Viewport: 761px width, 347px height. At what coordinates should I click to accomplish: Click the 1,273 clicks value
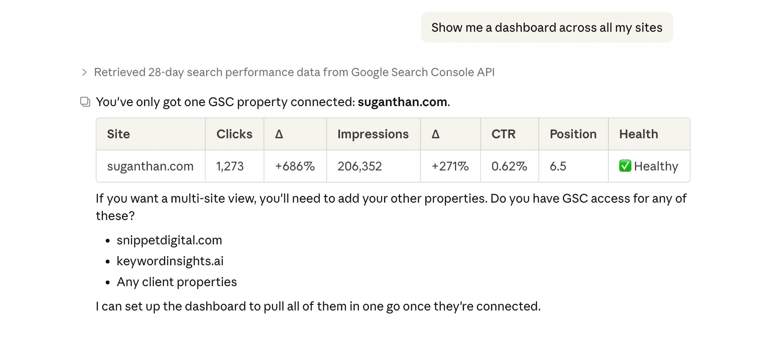click(230, 166)
